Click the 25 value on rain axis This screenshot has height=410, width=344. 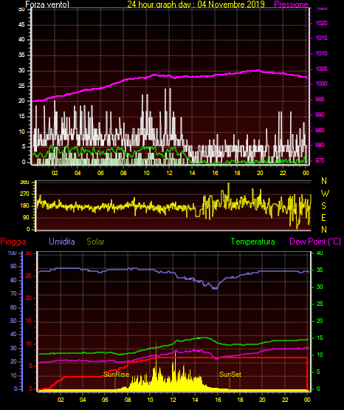point(29,276)
